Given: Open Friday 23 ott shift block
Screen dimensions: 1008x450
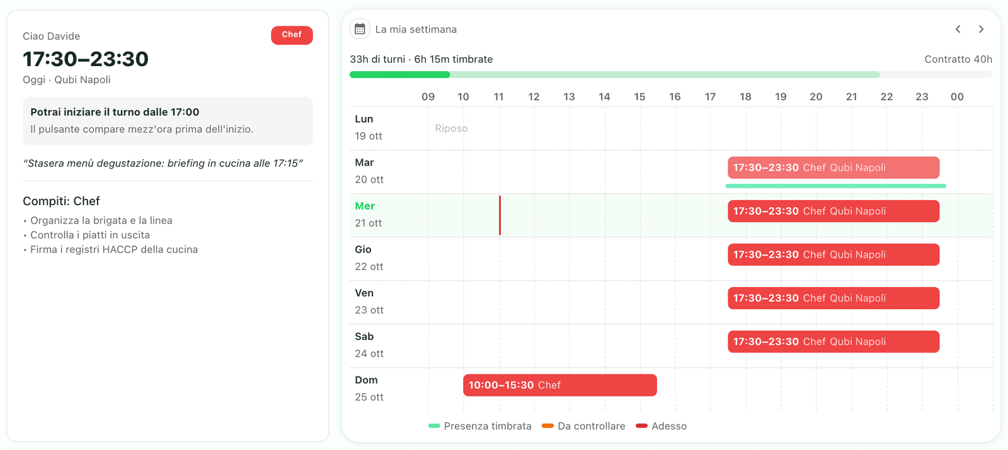Looking at the screenshot, I should 833,298.
